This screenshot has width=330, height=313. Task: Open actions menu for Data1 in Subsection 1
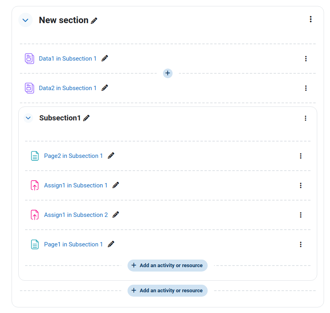click(306, 59)
